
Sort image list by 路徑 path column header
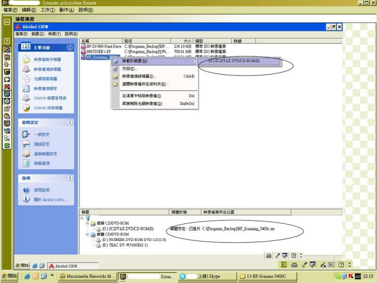[x=147, y=41]
